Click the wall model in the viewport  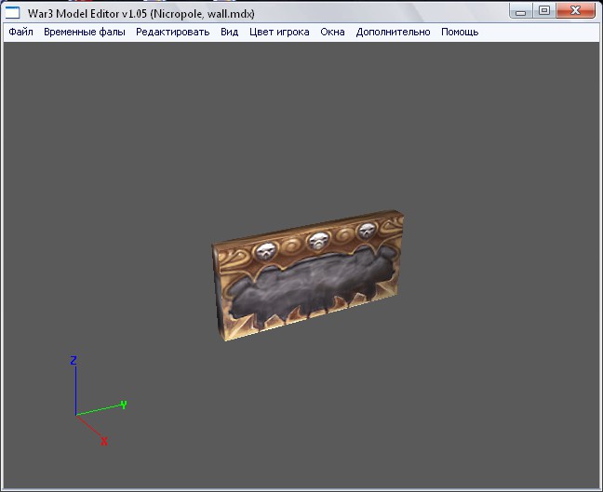coord(308,275)
